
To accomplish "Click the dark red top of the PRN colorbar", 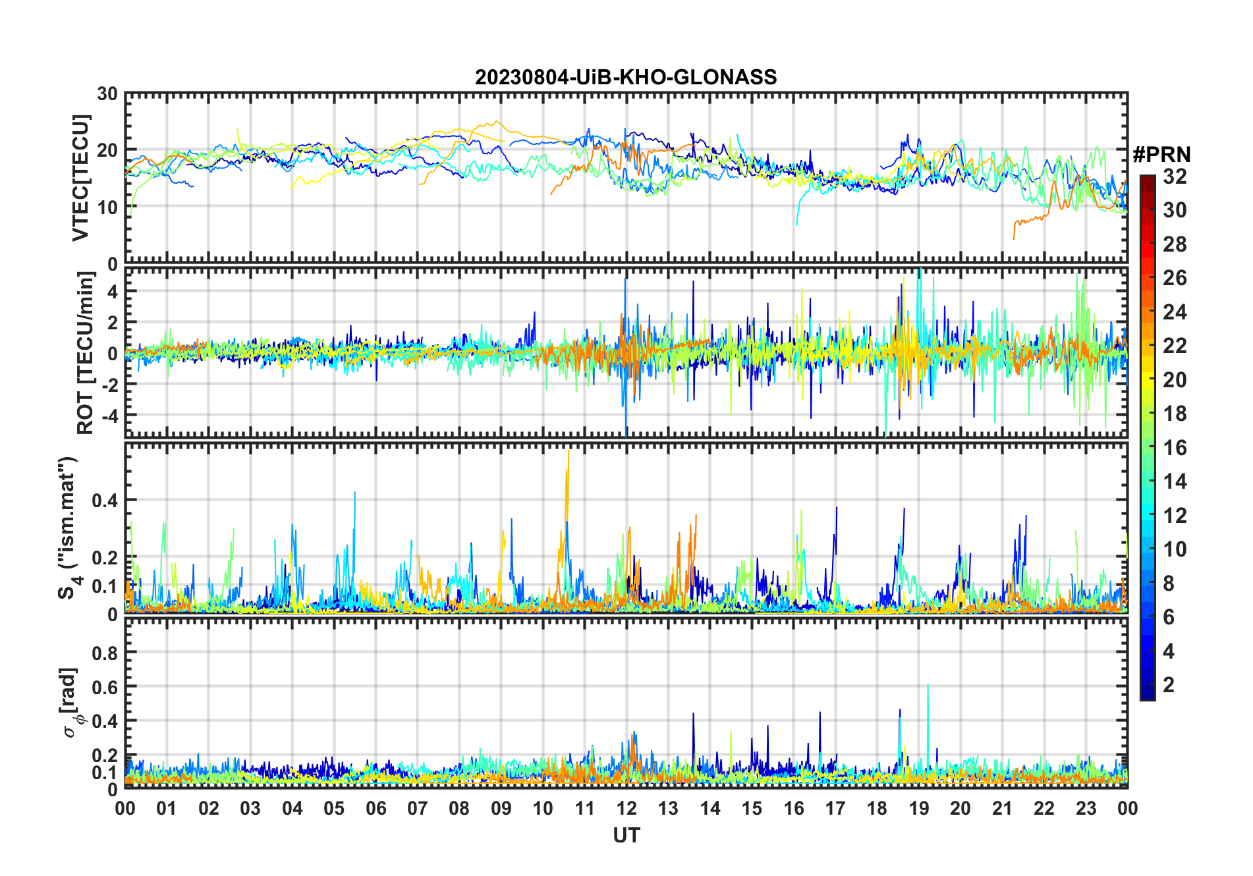I will point(1147,180).
